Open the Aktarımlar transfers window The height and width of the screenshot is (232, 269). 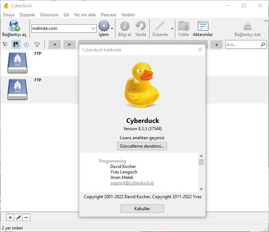203,28
